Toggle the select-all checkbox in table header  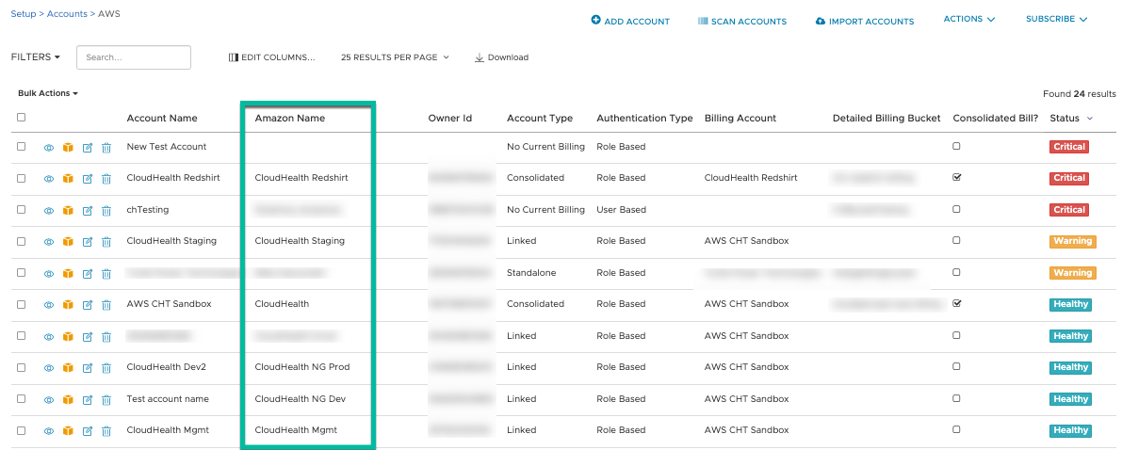[21, 118]
